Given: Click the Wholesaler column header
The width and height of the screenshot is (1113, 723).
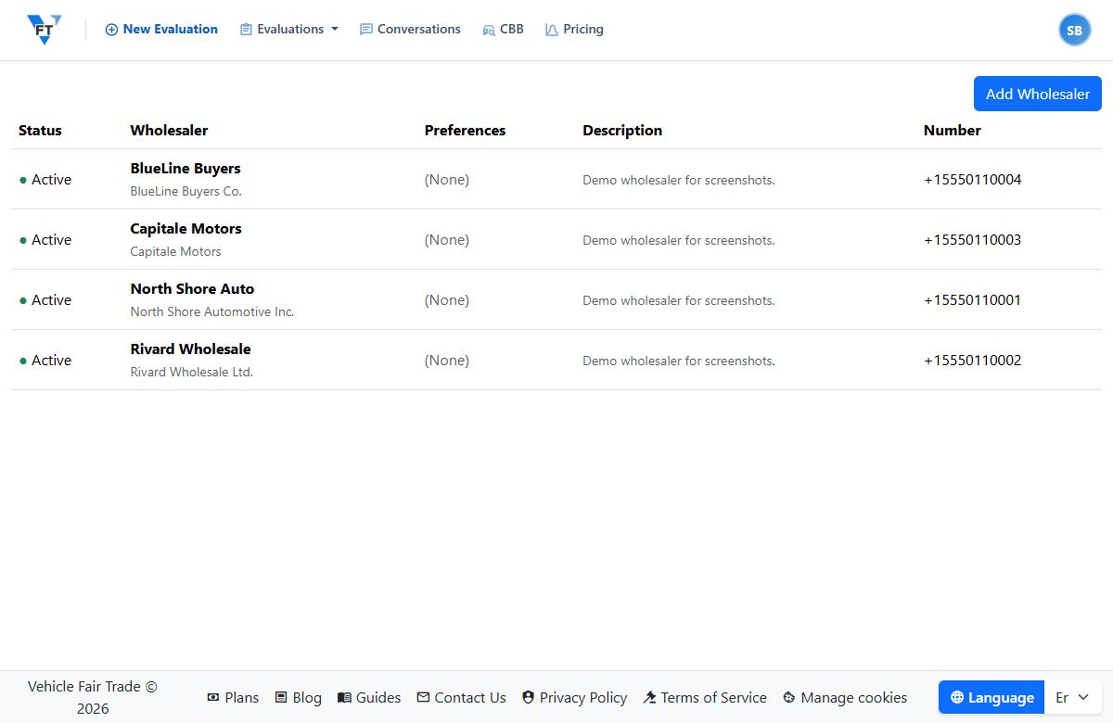Looking at the screenshot, I should coord(169,131).
